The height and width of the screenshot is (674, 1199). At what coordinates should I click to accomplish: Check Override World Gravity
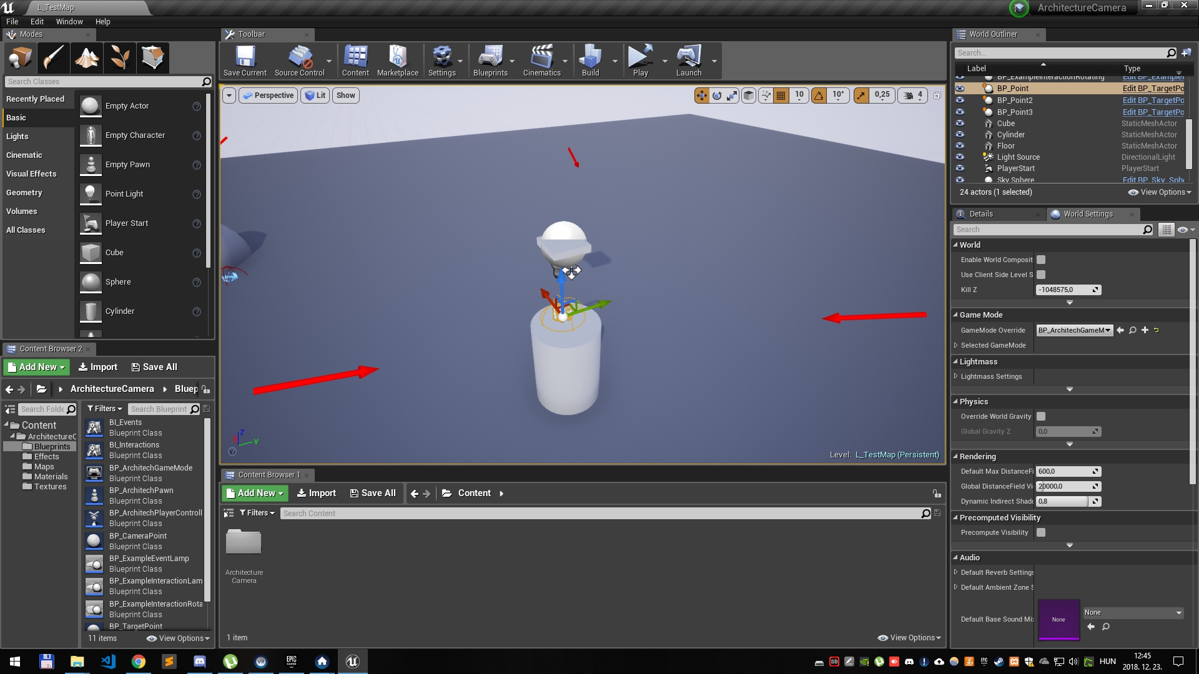click(1040, 416)
